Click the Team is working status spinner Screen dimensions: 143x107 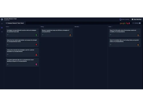pos(120,19)
